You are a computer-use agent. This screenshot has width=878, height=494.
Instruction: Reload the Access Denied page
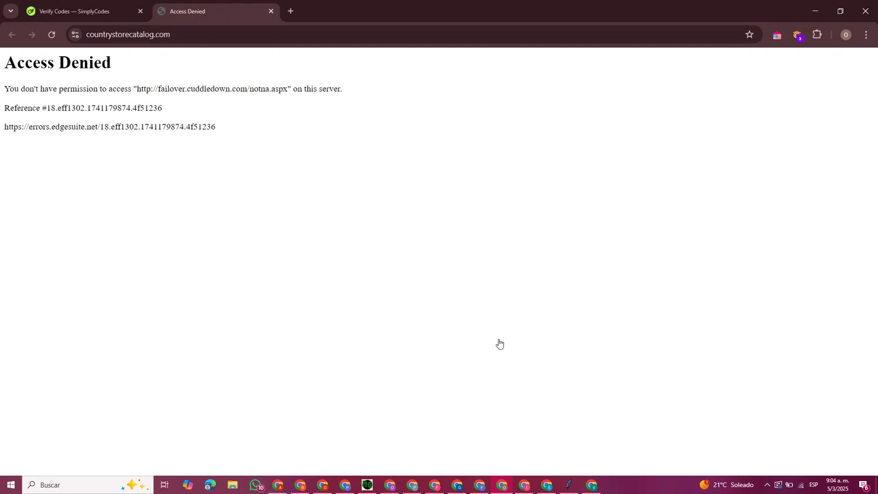(x=52, y=35)
